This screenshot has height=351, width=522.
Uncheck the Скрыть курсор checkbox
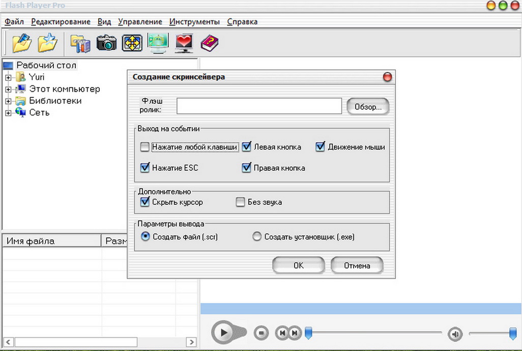coord(145,202)
